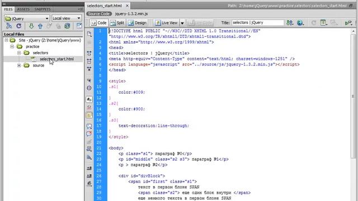
Task: Toggle Highlight Invalid Code
Action: [89, 107]
